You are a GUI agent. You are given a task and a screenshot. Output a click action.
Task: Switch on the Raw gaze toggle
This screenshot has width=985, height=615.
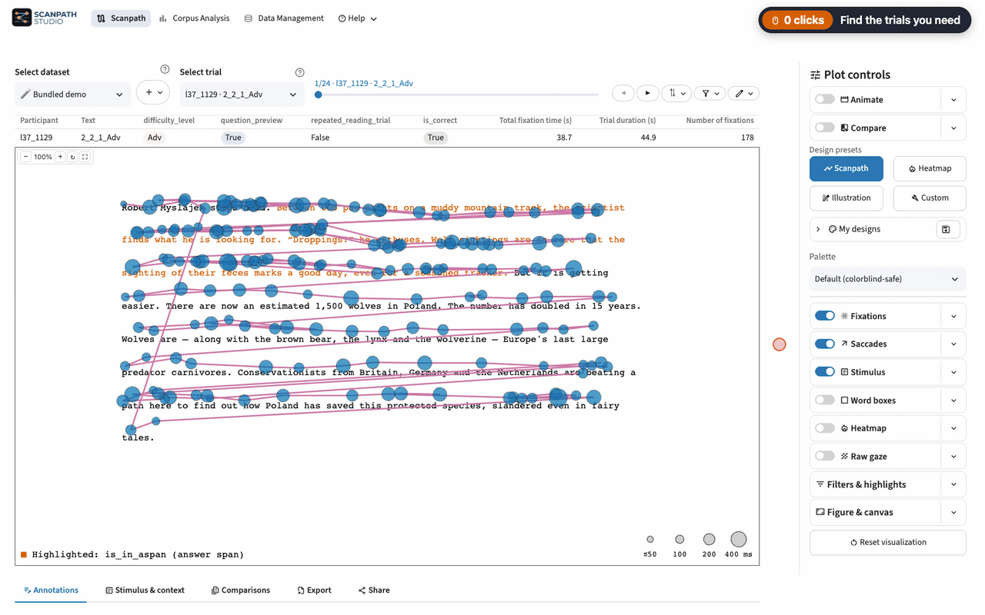[825, 456]
